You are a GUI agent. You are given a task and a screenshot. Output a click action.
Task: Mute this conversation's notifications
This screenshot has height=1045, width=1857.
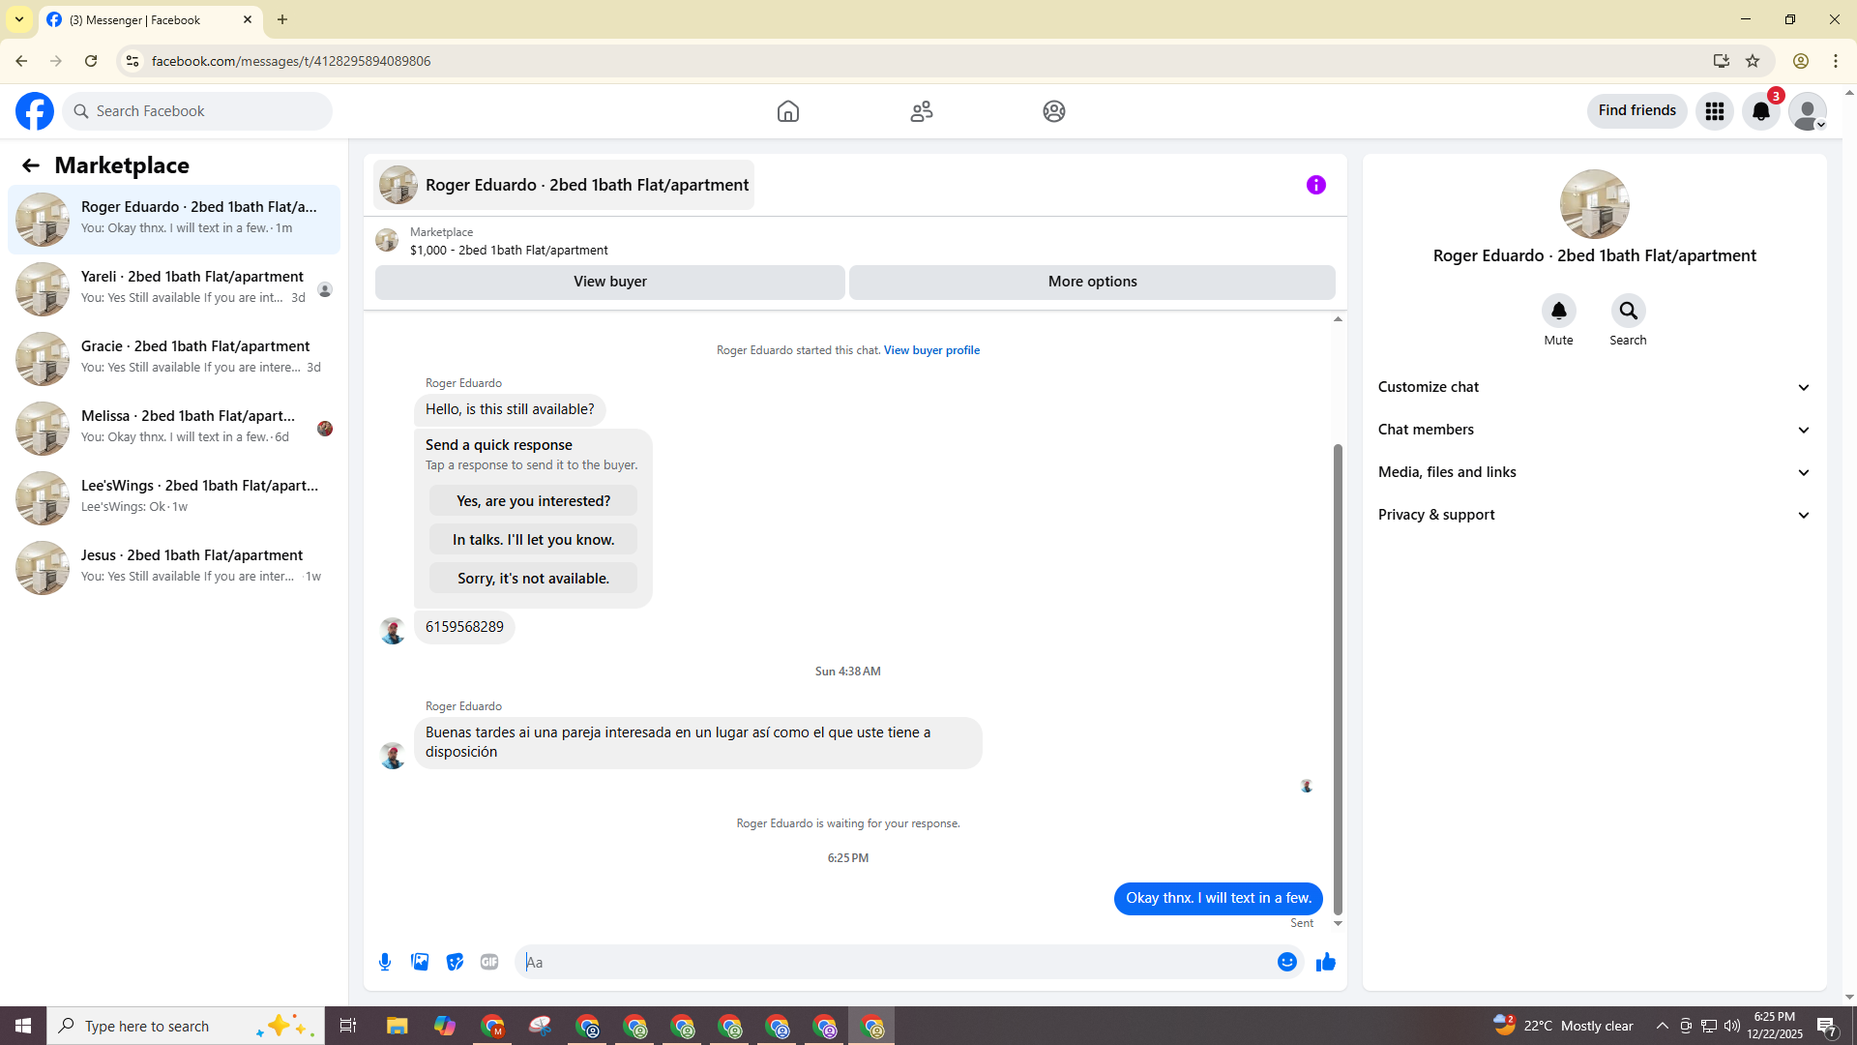(1558, 311)
